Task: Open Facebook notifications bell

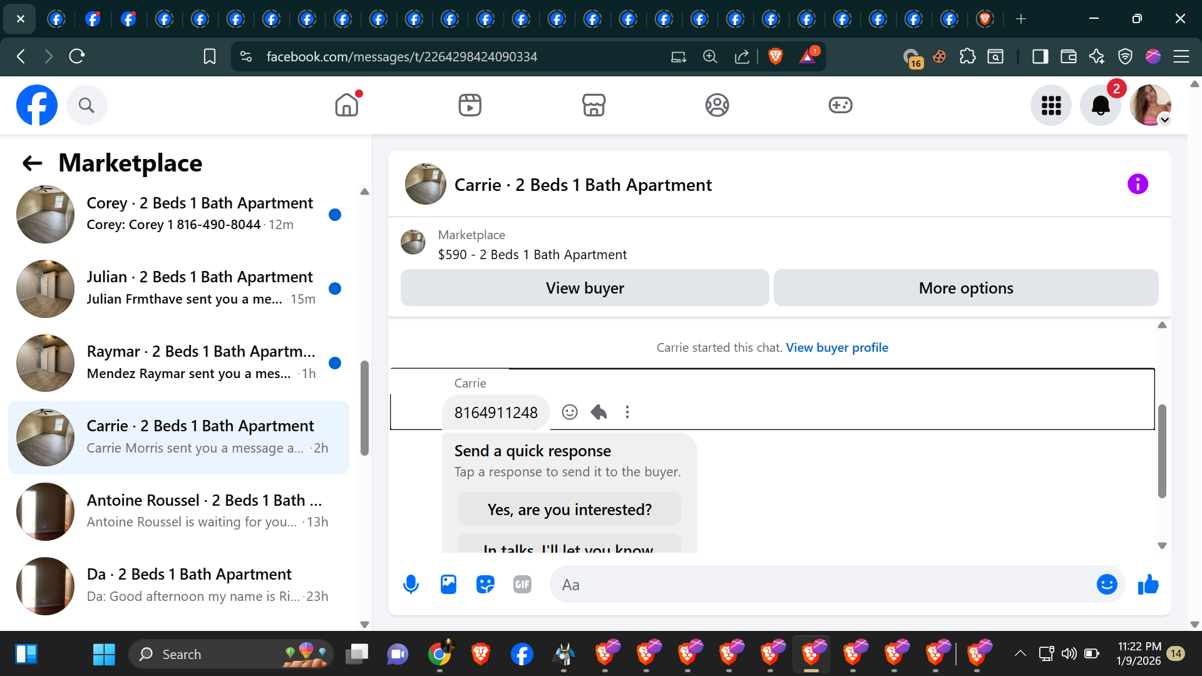Action: [x=1100, y=105]
